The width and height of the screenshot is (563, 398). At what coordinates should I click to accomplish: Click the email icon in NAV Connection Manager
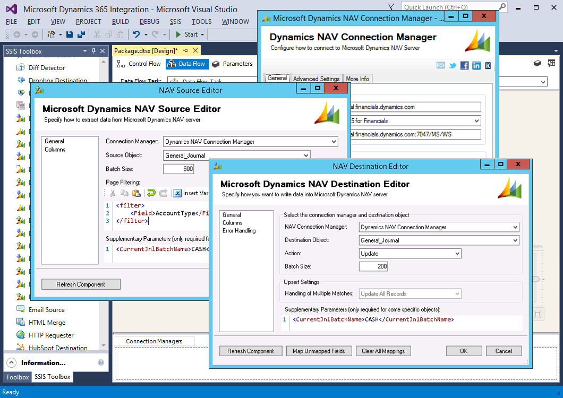(440, 65)
